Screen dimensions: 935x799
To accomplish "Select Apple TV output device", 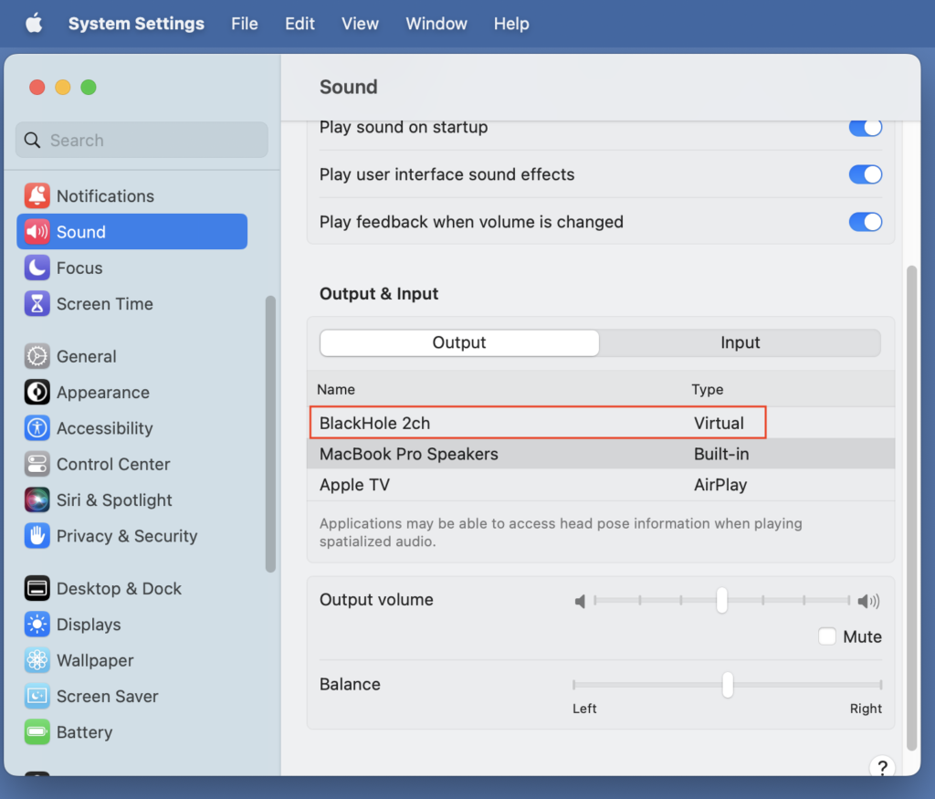I will 601,485.
